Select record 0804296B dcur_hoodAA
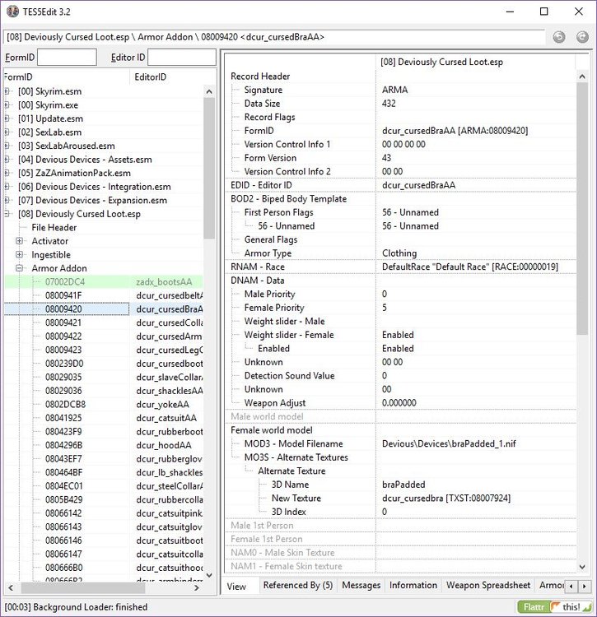Viewport: 597px width, 617px height. coord(104,445)
